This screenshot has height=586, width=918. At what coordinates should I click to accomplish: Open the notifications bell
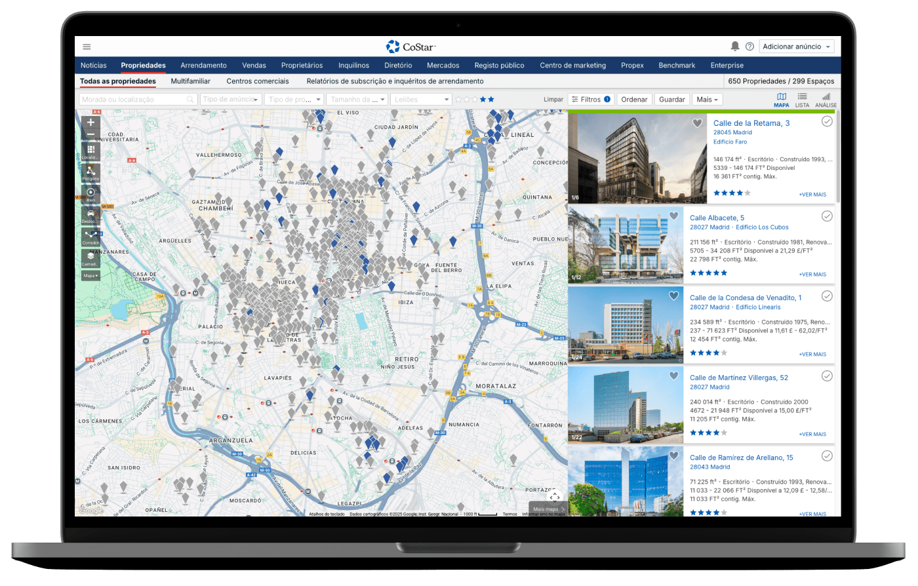tap(735, 47)
